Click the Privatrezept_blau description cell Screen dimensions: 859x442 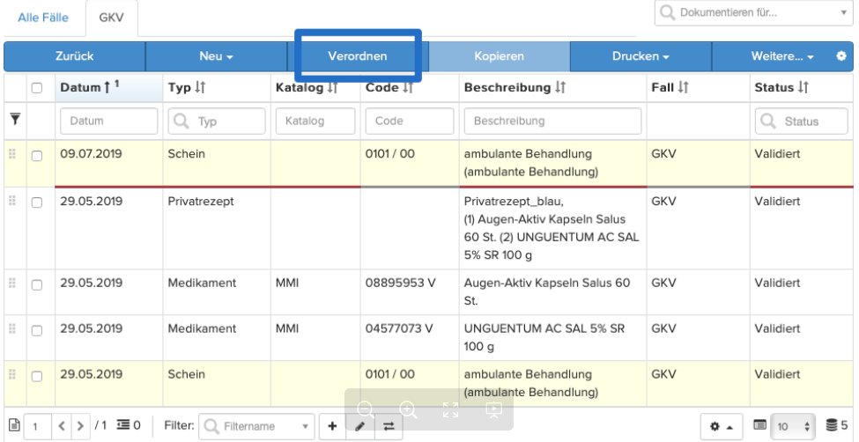(552, 228)
